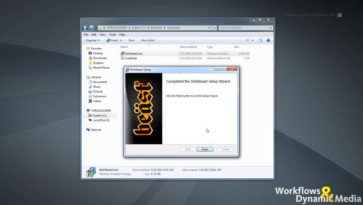Click System (C:) in the address breadcrumb
This screenshot has height=205, width=363.
[x=139, y=28]
